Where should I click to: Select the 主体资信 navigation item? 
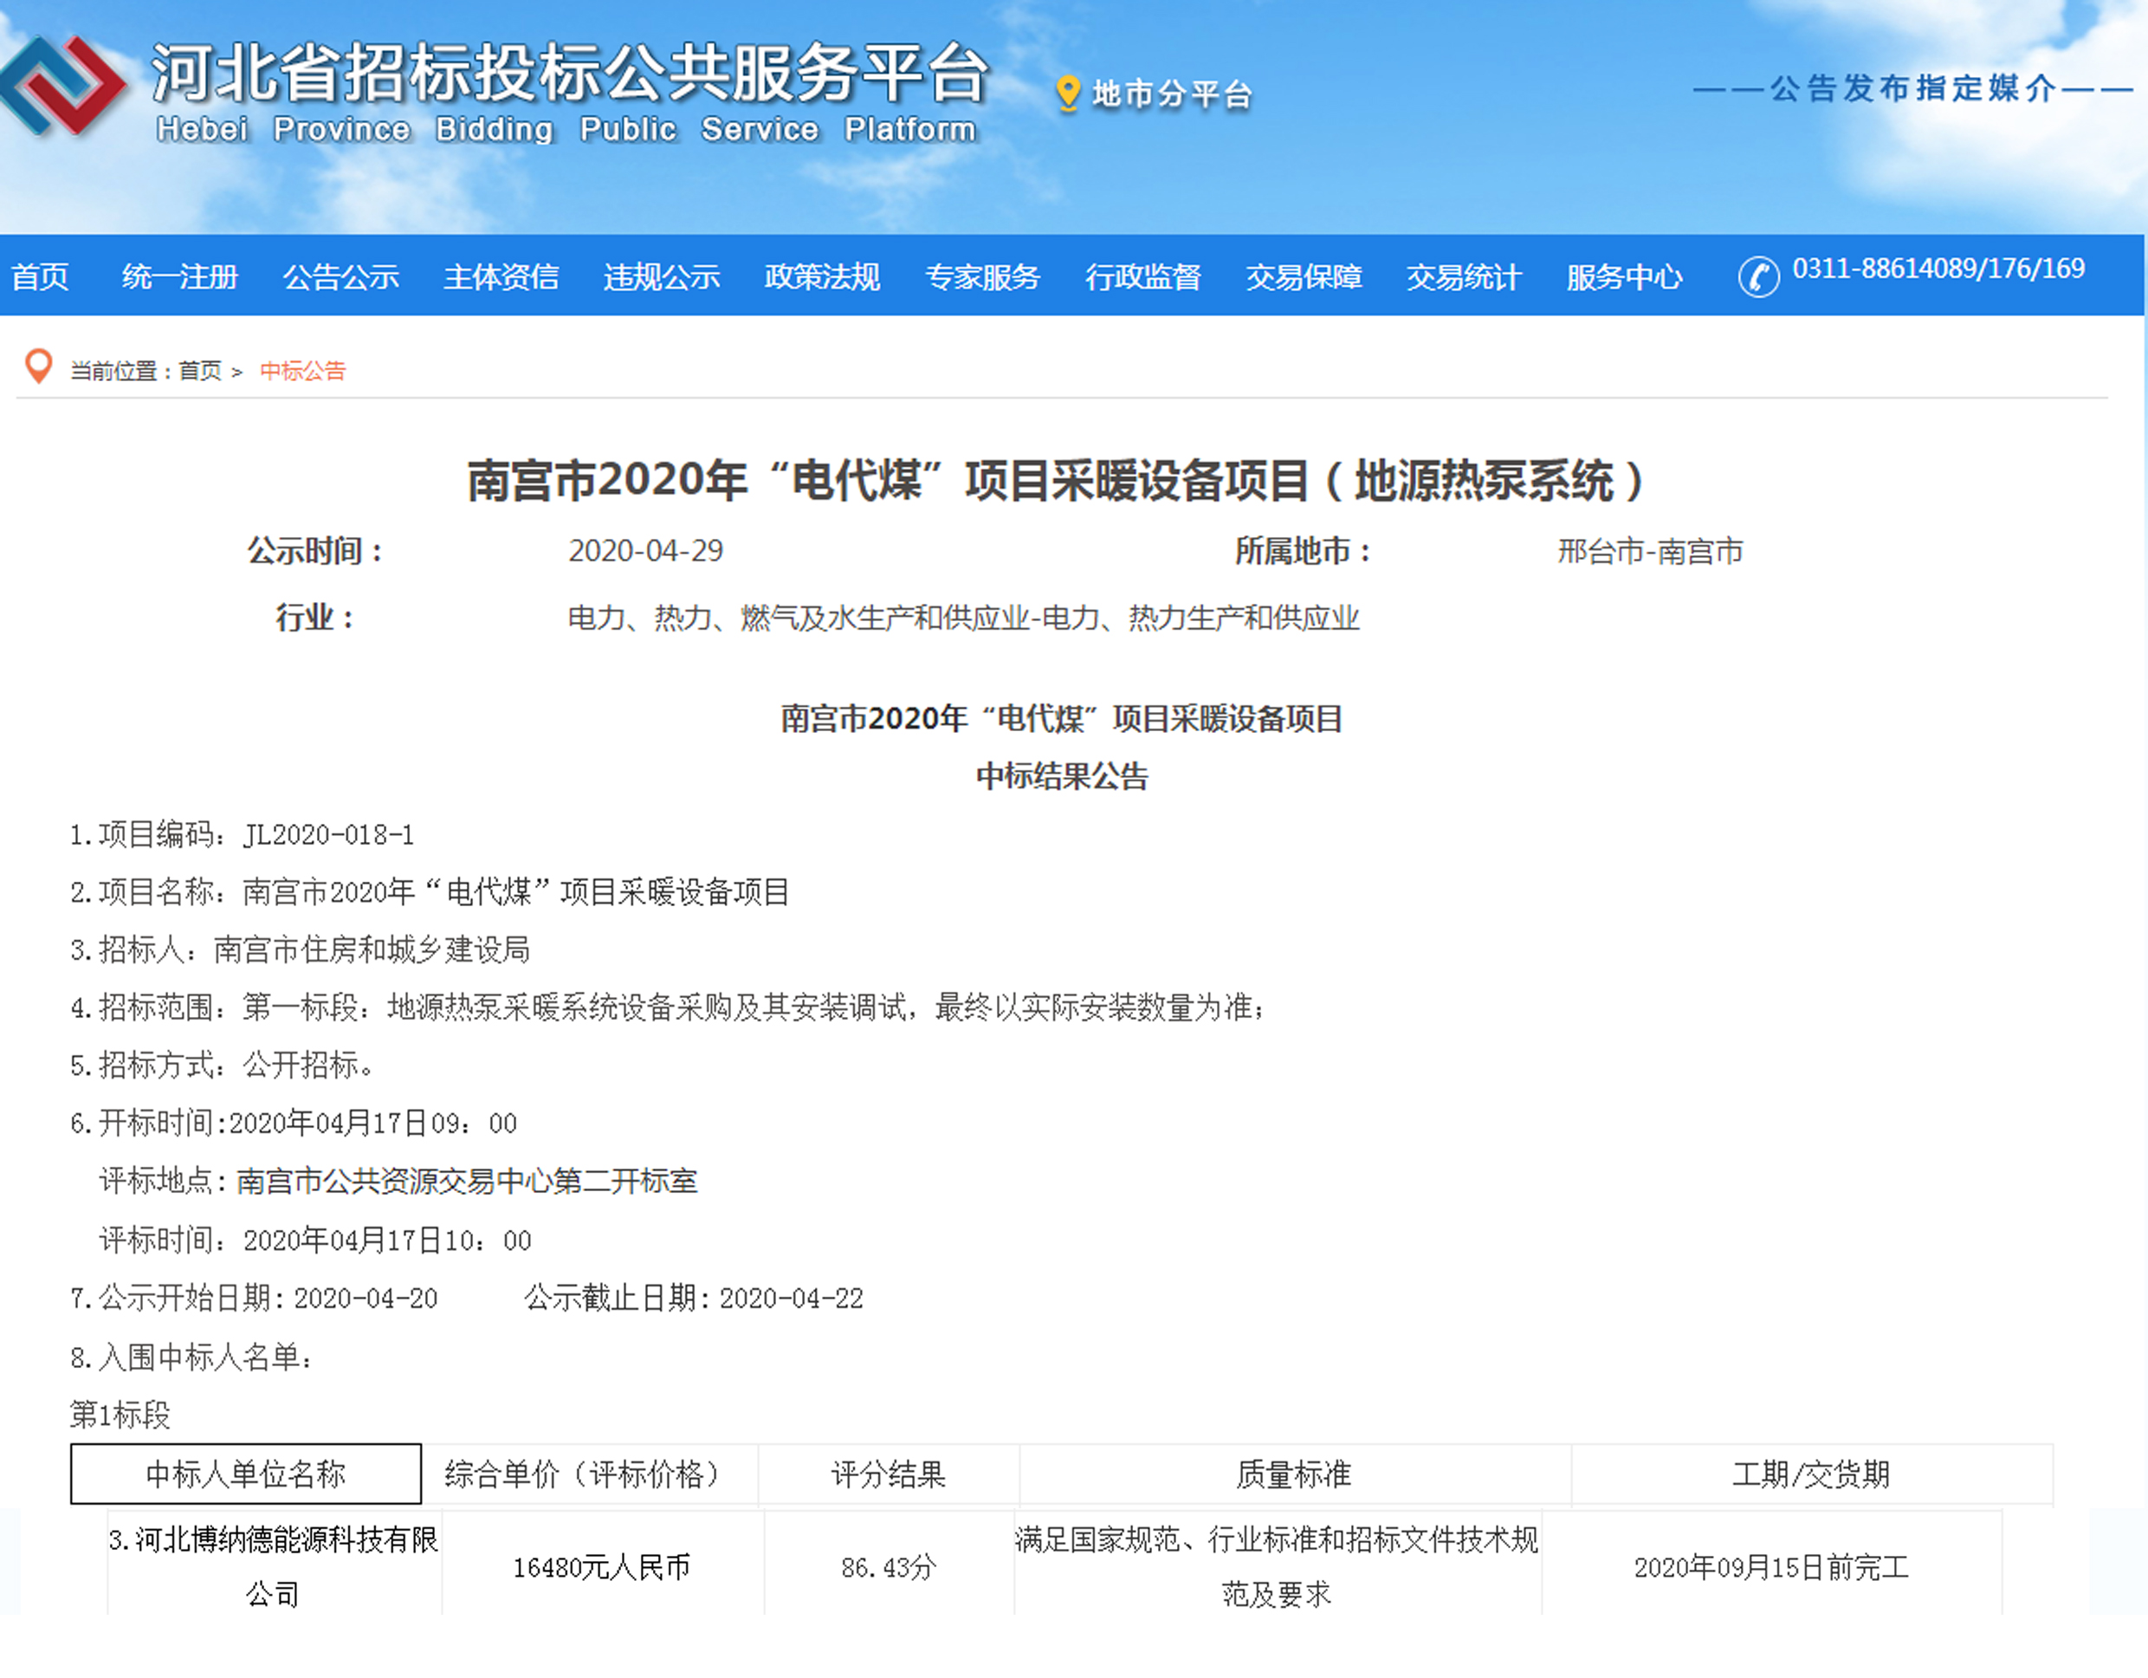coord(501,276)
